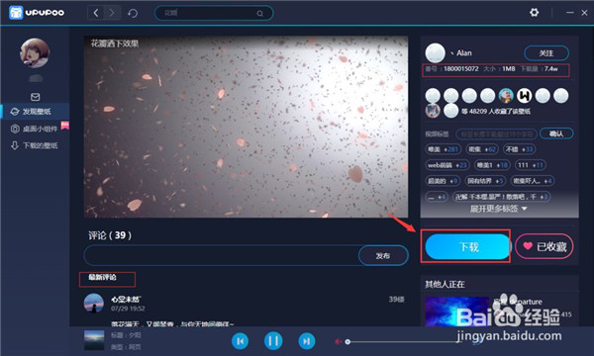Click the volume slider track
The height and width of the screenshot is (356, 594).
tap(402, 342)
